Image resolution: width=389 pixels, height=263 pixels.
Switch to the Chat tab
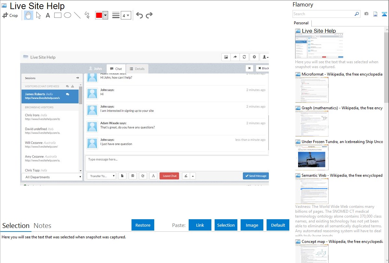(116, 69)
